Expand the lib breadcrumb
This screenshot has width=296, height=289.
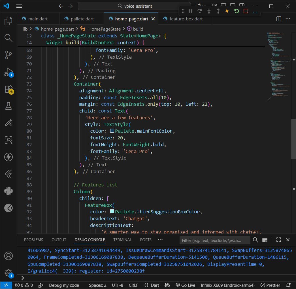[25, 29]
